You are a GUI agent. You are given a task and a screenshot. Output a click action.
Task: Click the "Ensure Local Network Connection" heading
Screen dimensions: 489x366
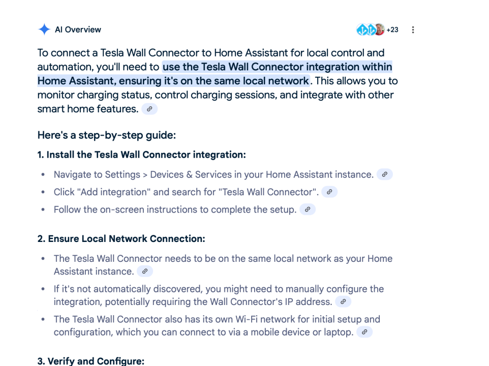pyautogui.click(x=121, y=238)
